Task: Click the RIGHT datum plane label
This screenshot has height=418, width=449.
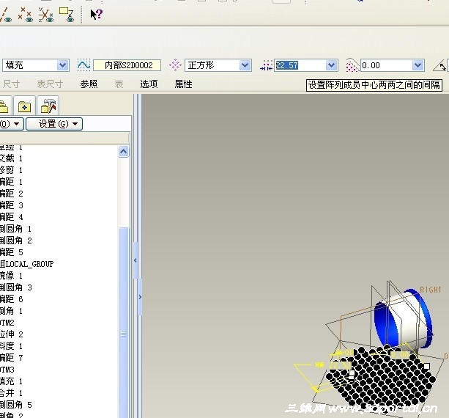Action: tap(431, 290)
